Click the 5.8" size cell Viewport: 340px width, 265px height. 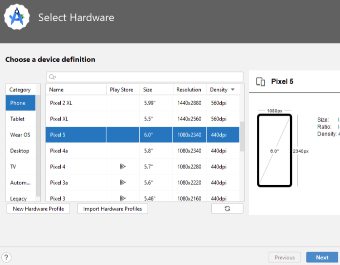156,150
